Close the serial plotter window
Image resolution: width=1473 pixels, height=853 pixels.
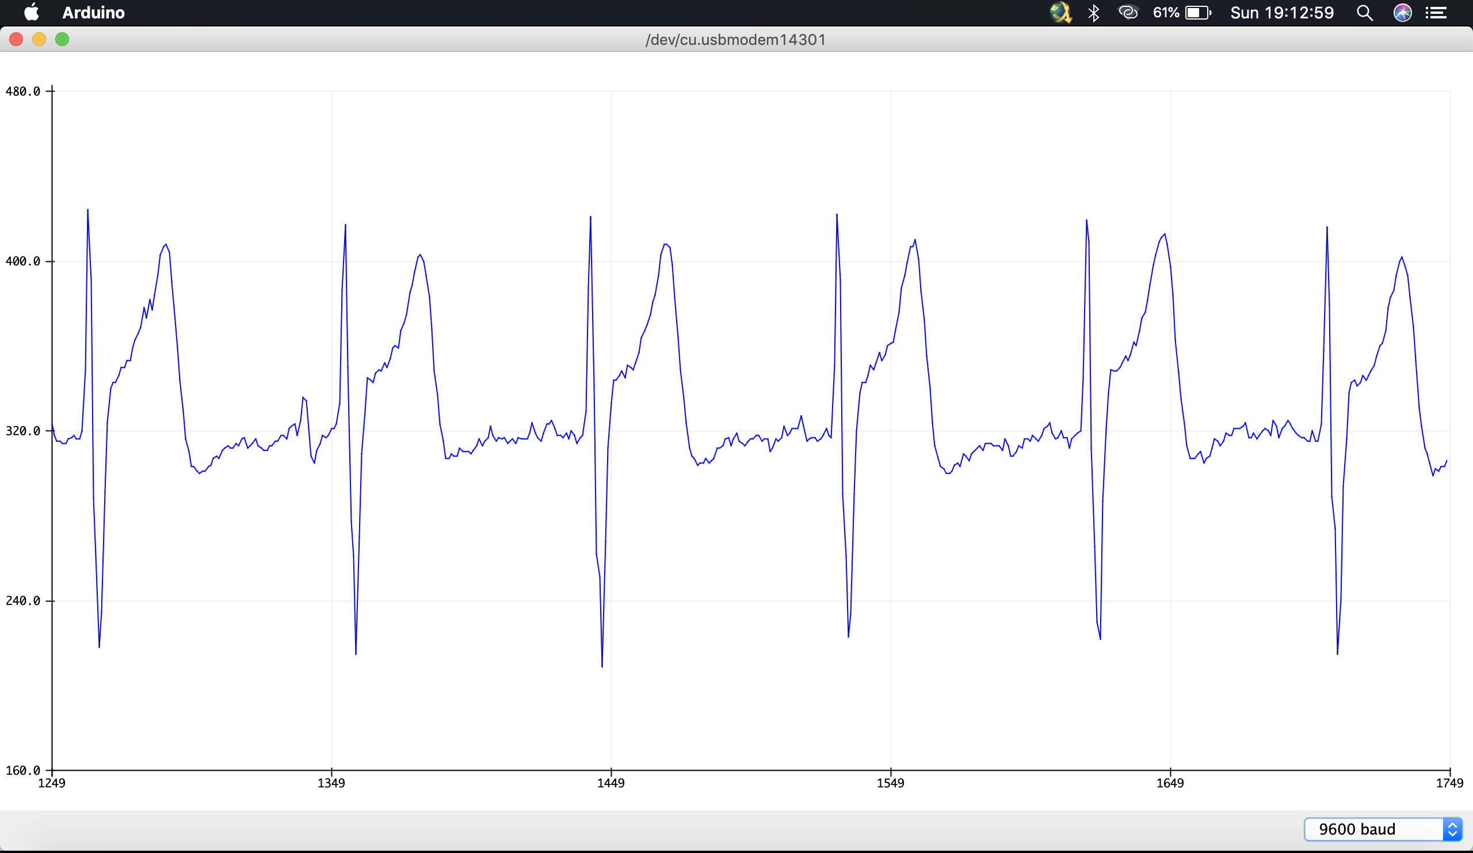16,39
